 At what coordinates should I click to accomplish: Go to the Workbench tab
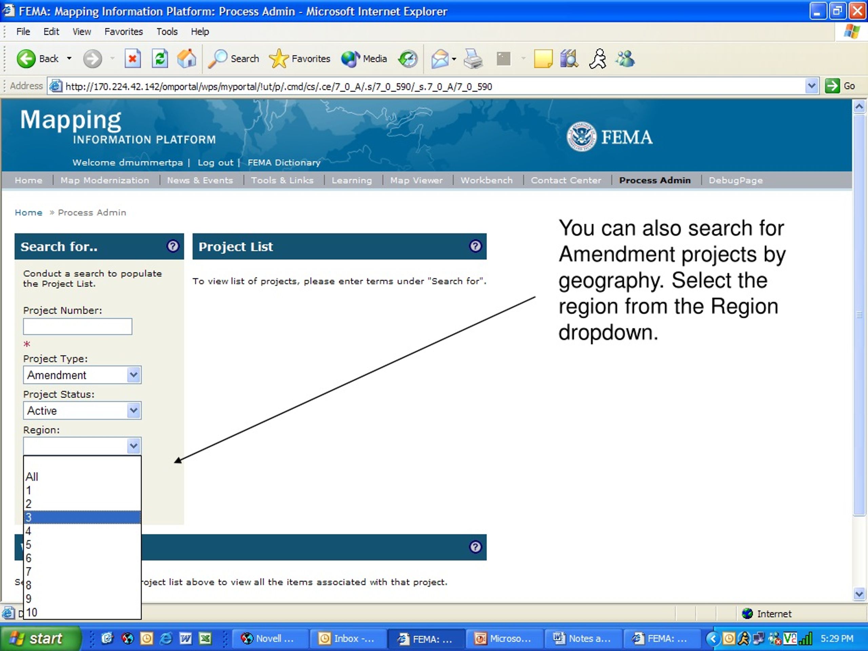(x=487, y=180)
